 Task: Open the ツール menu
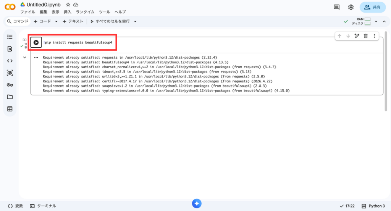click(x=105, y=12)
